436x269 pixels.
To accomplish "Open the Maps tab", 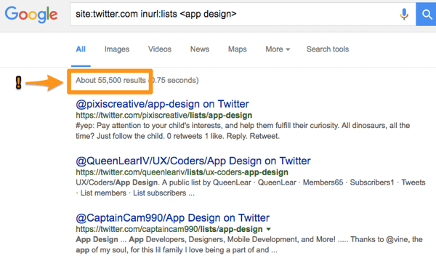I will pos(238,49).
